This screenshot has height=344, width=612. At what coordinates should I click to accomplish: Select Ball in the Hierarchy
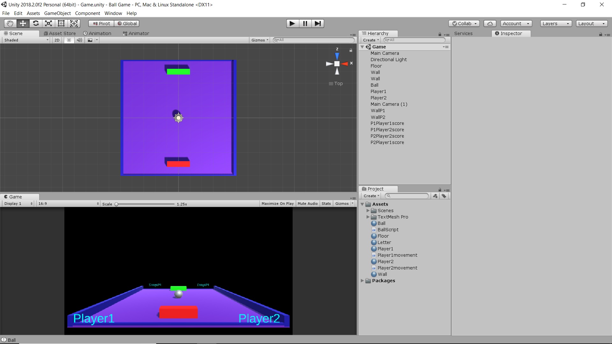click(374, 85)
